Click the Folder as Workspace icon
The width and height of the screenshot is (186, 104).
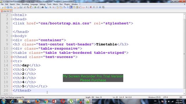83,7
